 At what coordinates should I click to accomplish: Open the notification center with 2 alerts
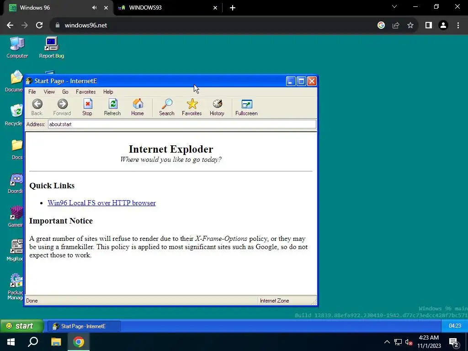pos(454,342)
